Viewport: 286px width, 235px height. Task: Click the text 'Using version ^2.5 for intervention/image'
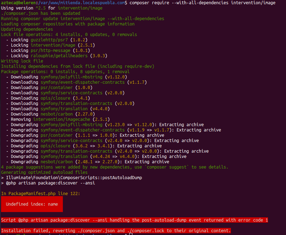click(x=52, y=8)
